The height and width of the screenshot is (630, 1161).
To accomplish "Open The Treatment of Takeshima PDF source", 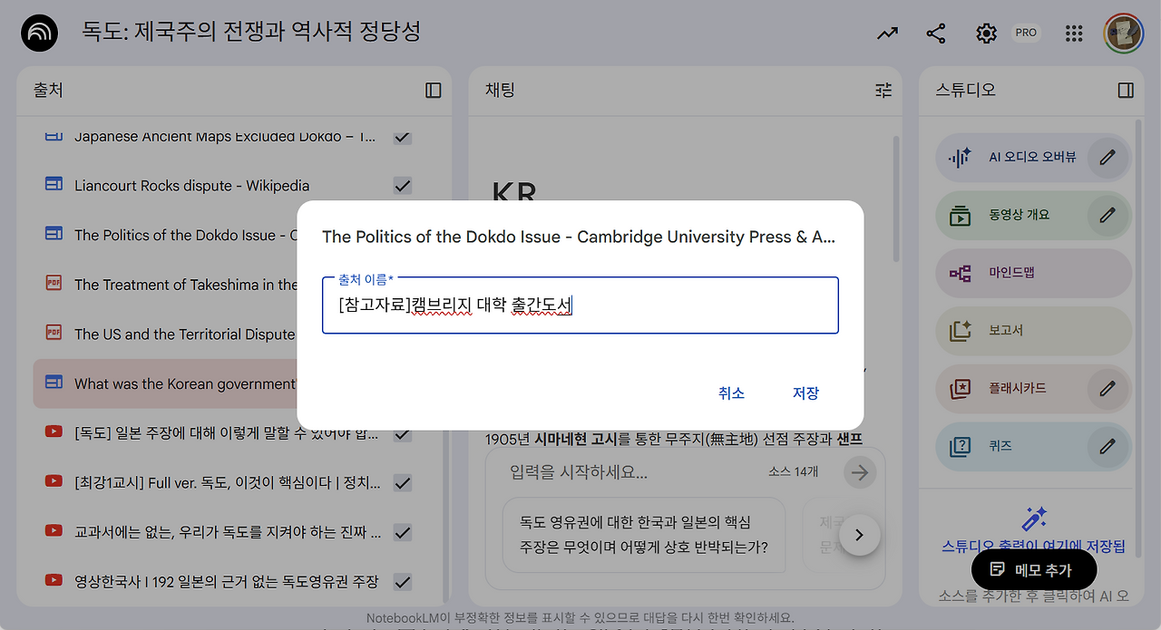I will pyautogui.click(x=186, y=285).
